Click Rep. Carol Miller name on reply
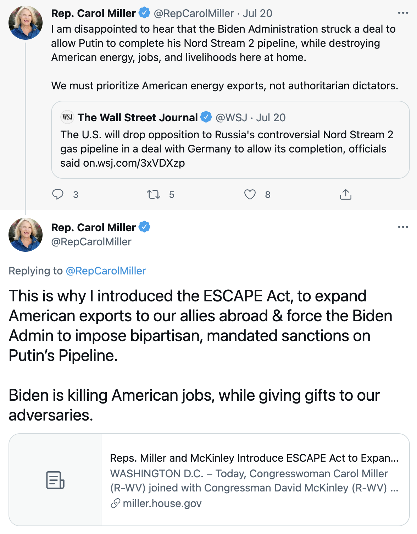This screenshot has height=534, width=417. (x=94, y=227)
